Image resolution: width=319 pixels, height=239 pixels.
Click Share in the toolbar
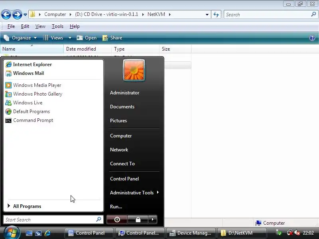click(x=112, y=38)
